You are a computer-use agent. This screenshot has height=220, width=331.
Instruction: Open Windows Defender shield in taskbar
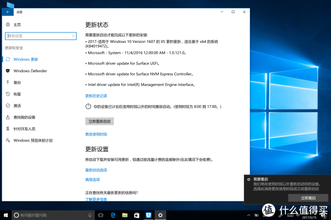coord(148,215)
